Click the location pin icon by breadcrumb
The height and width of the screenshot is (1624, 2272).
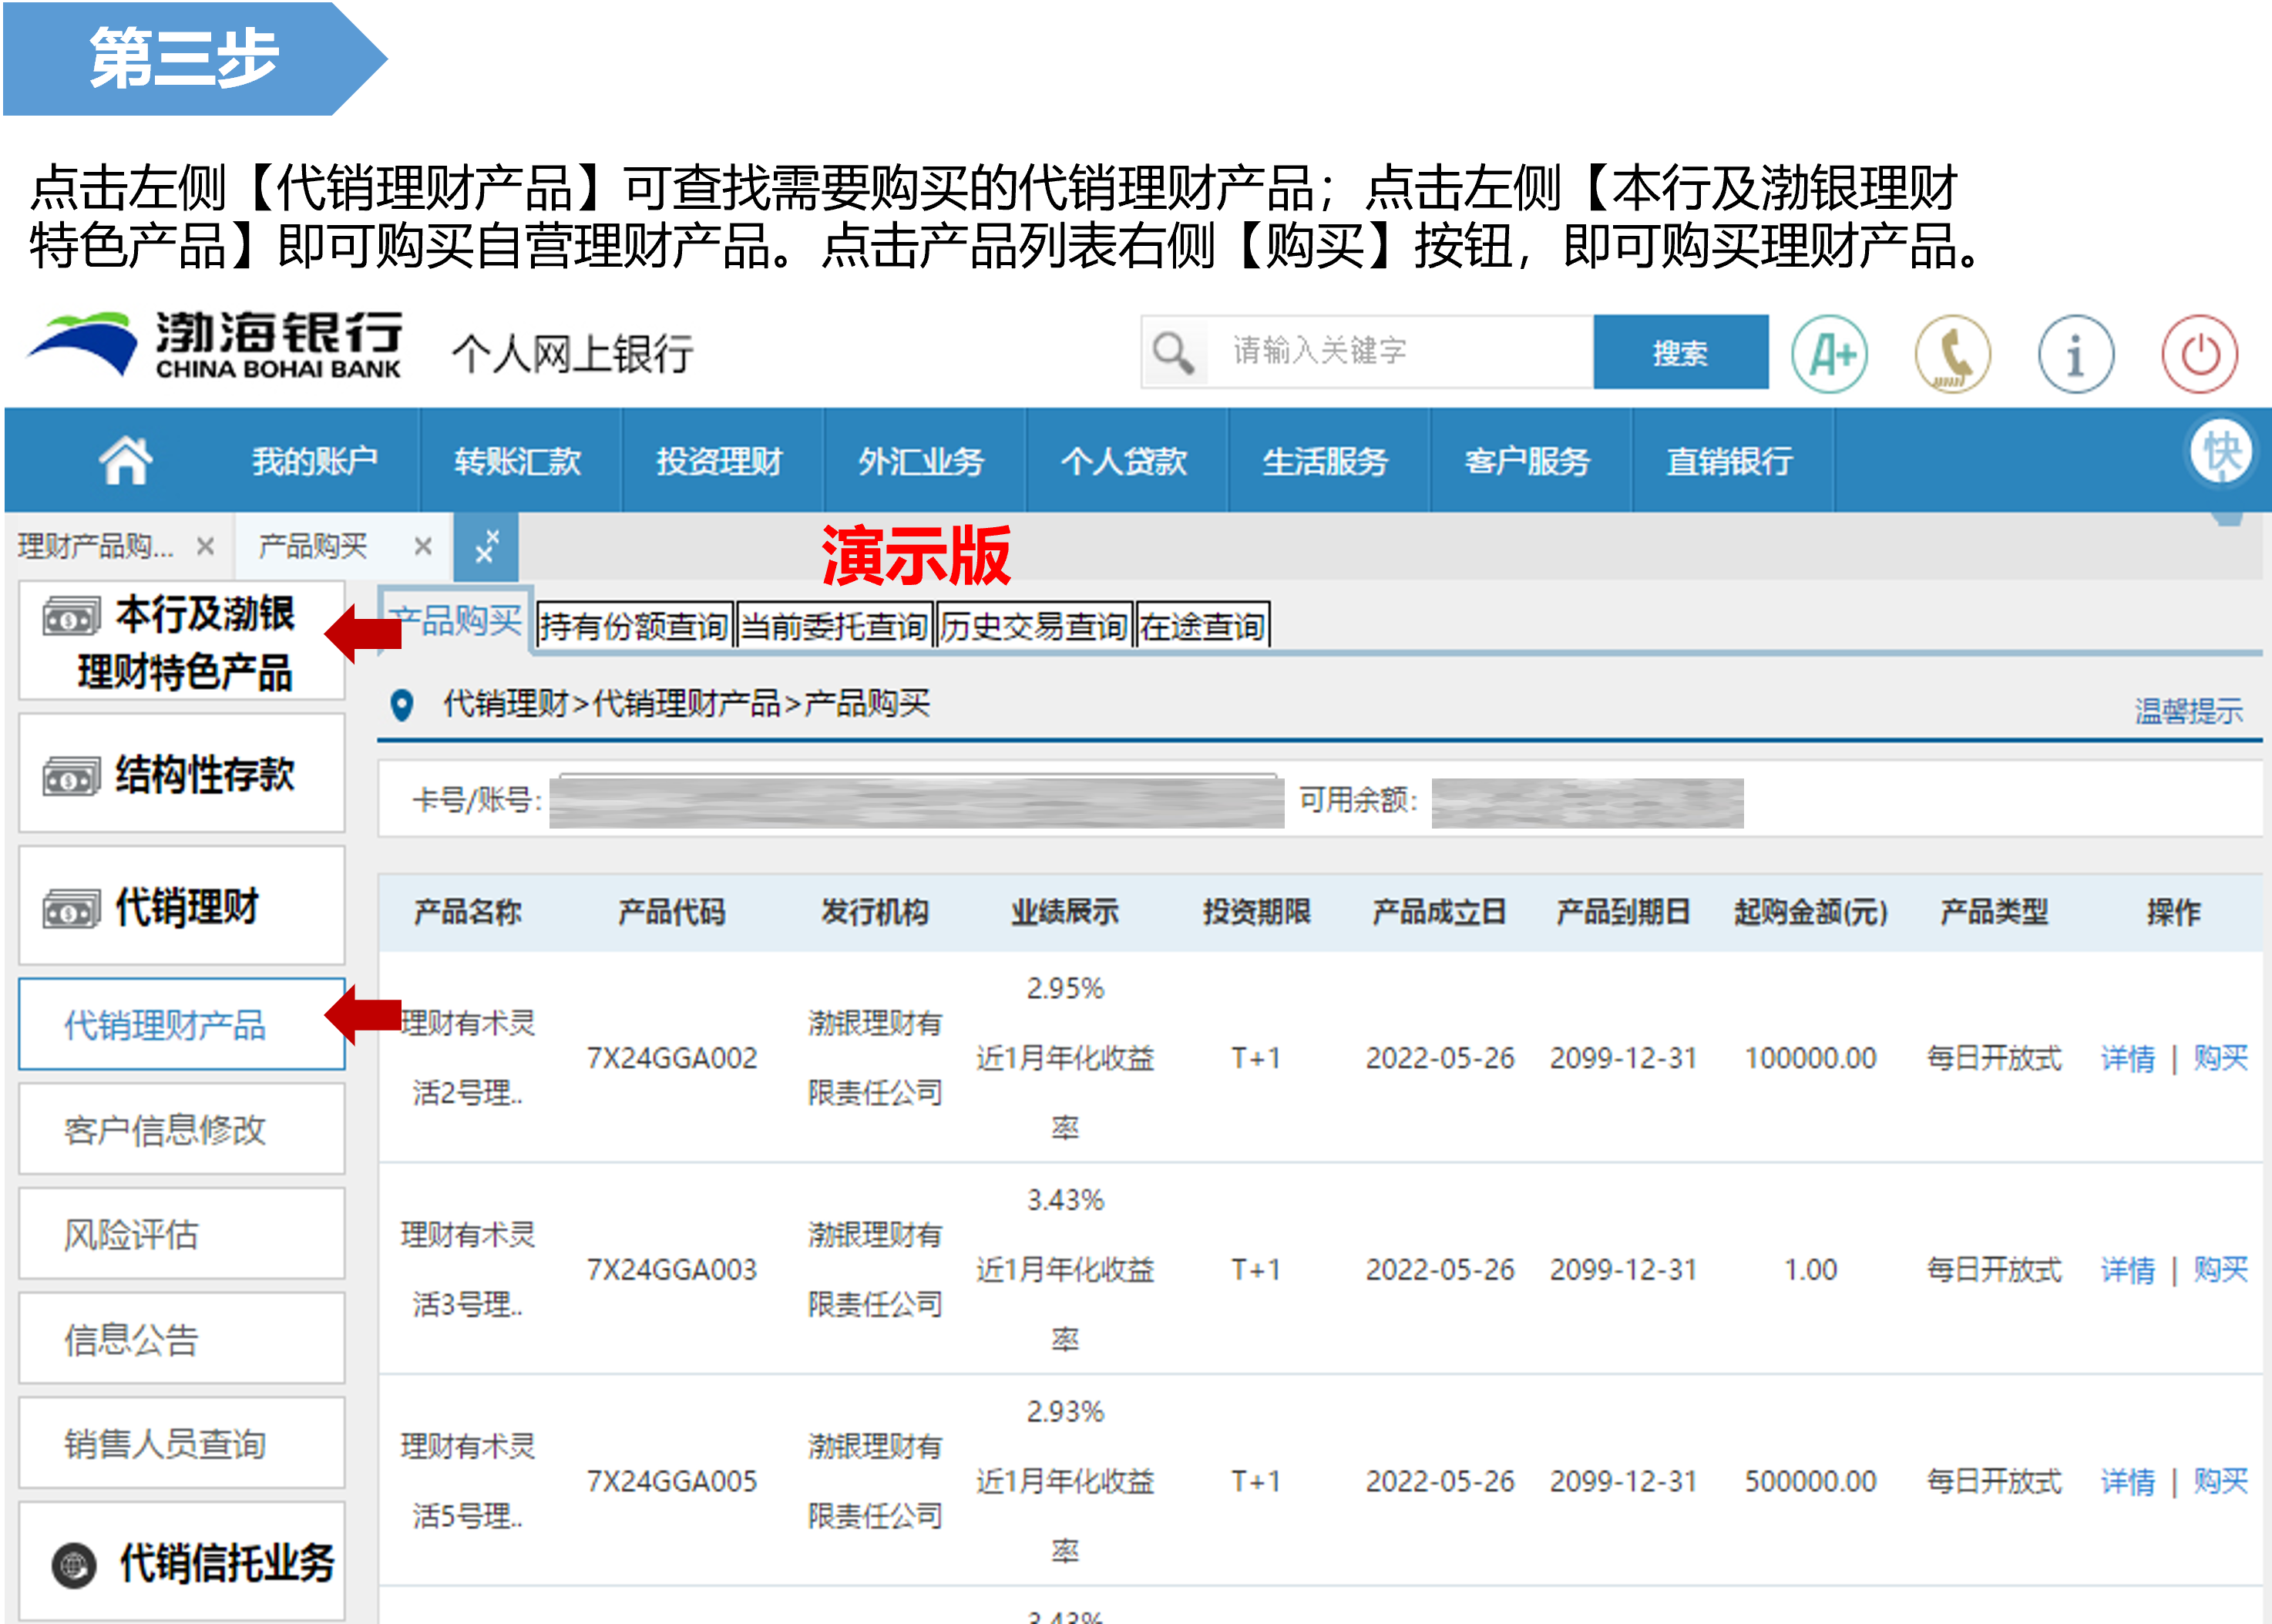[x=401, y=705]
